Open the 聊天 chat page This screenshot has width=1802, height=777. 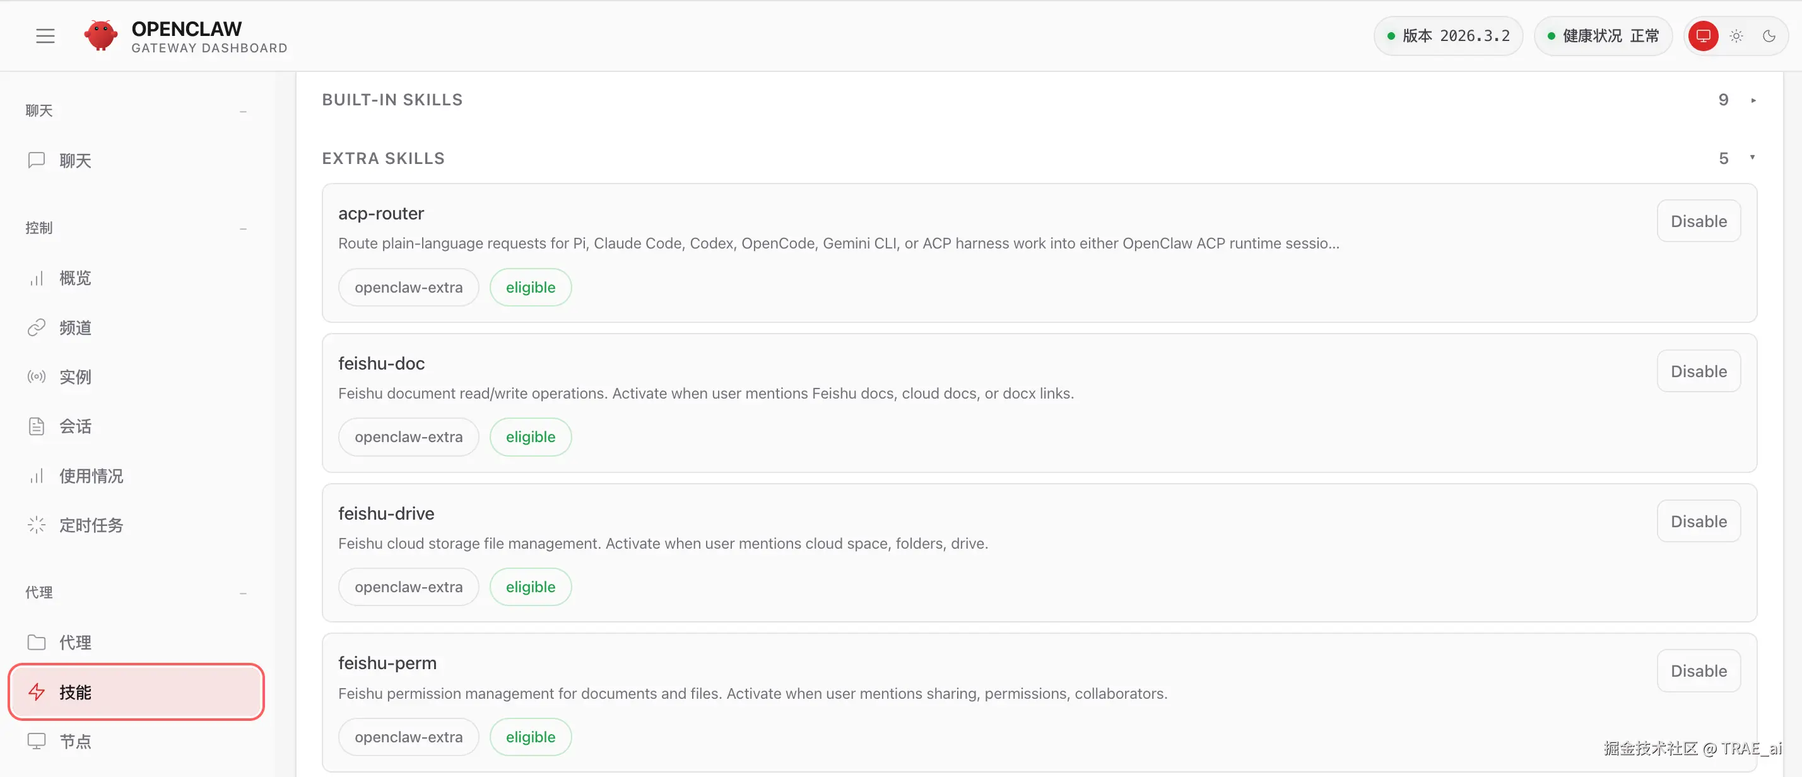click(x=75, y=161)
